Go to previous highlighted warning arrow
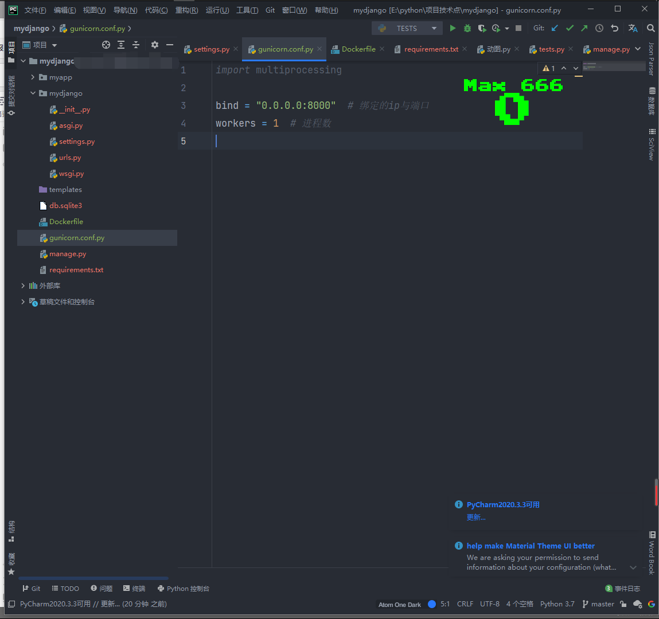 click(x=564, y=68)
